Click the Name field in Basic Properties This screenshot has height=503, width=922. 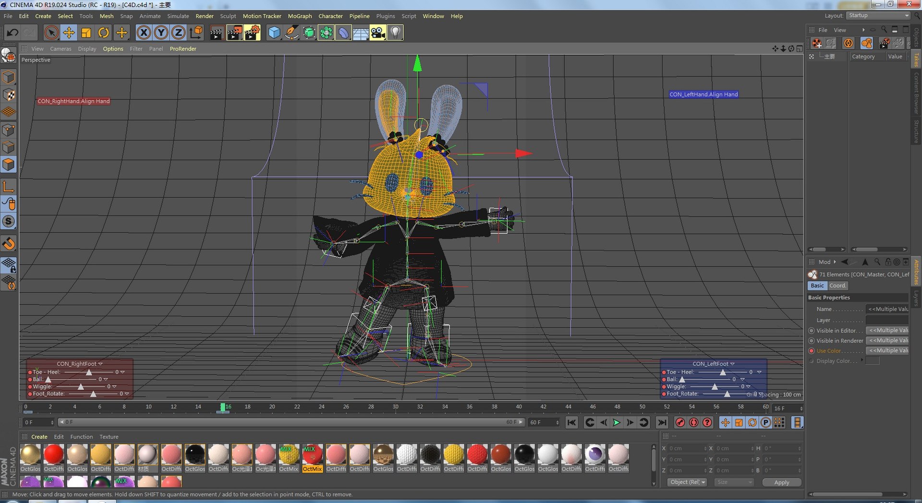click(887, 309)
